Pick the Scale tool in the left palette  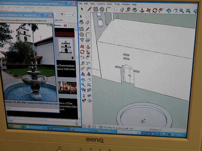coord(82,57)
